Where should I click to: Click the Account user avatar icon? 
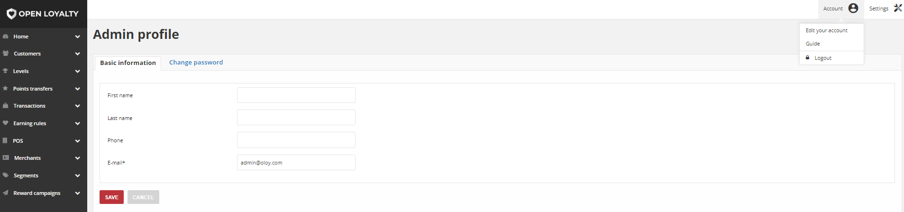[853, 8]
